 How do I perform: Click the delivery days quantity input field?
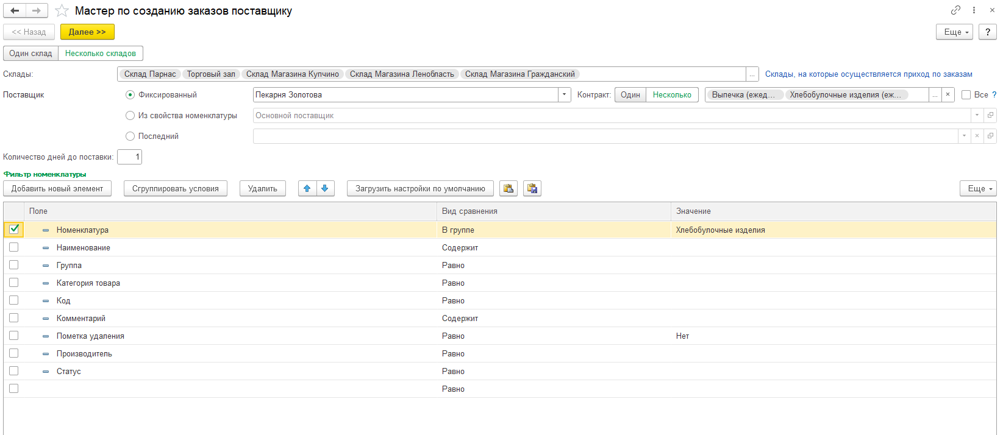pos(129,157)
